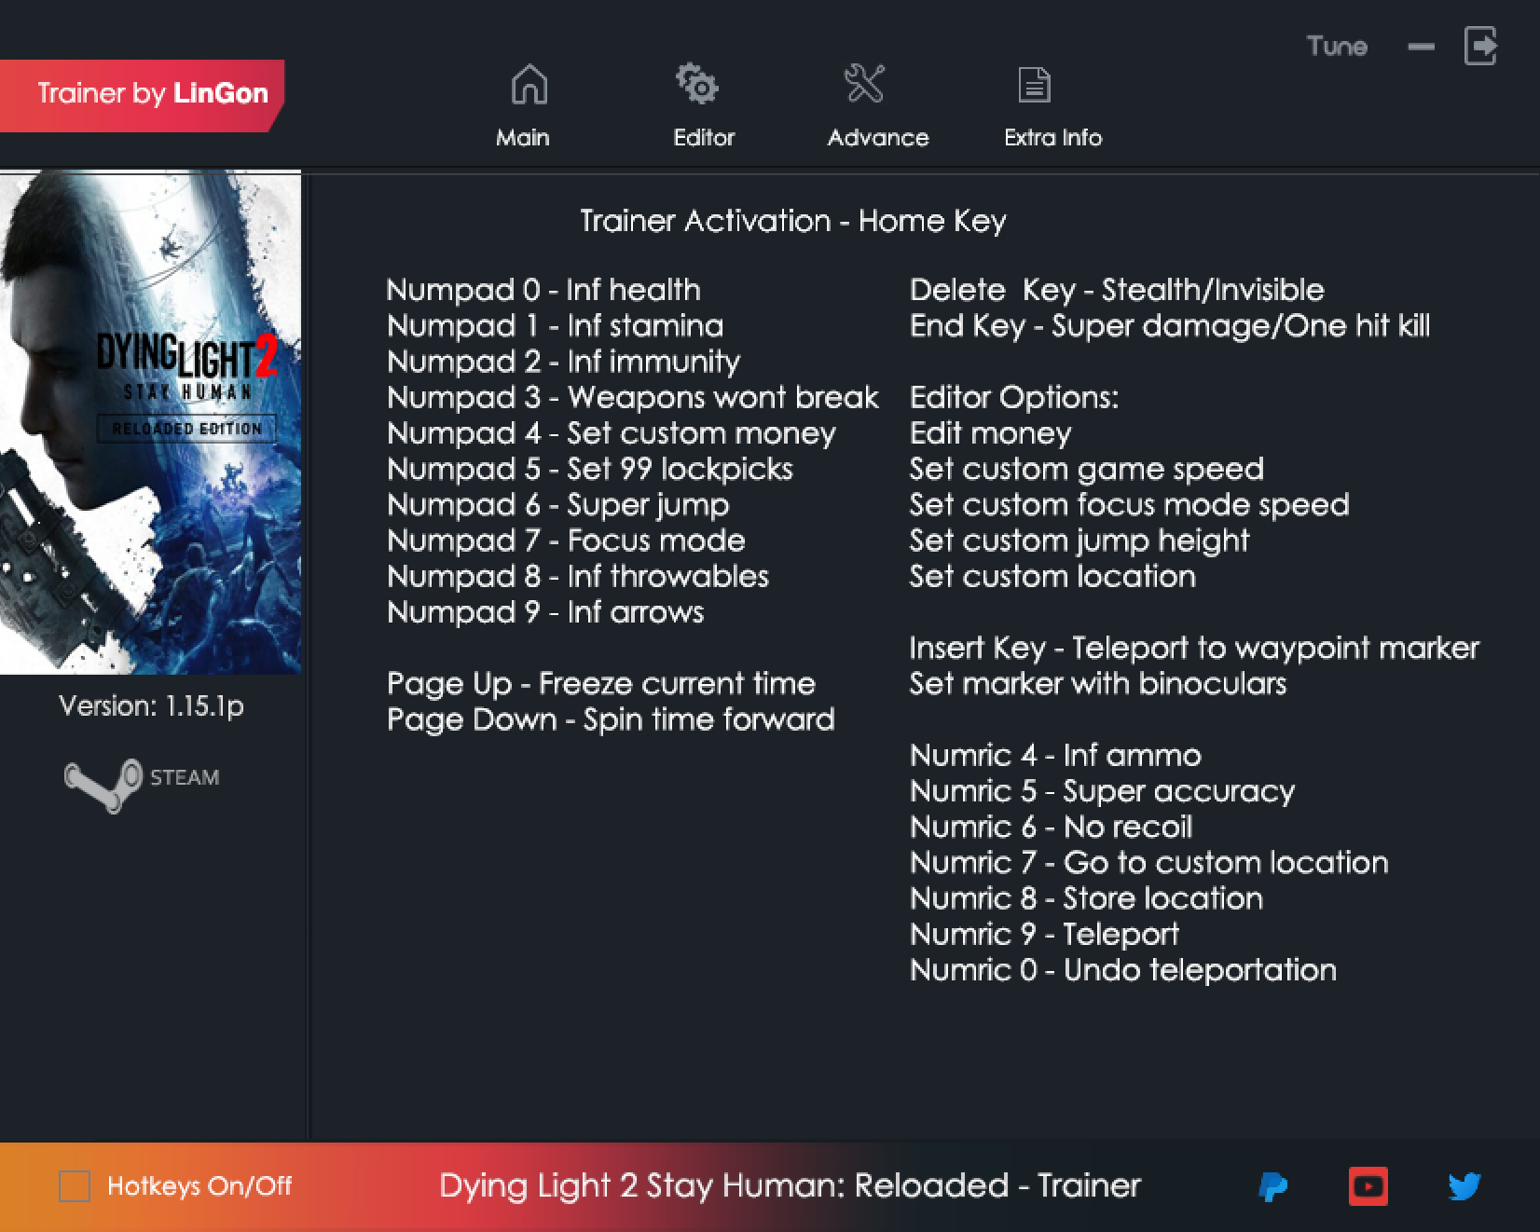This screenshot has height=1232, width=1540.
Task: Toggle the Hotkeys On/Off checkbox
Action: [75, 1186]
